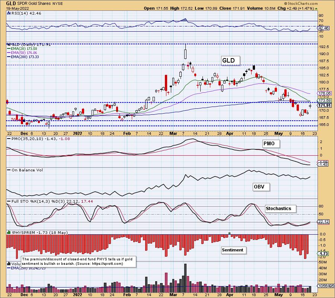Click the Stochastics annotation box
335x298 pixels.
point(280,209)
